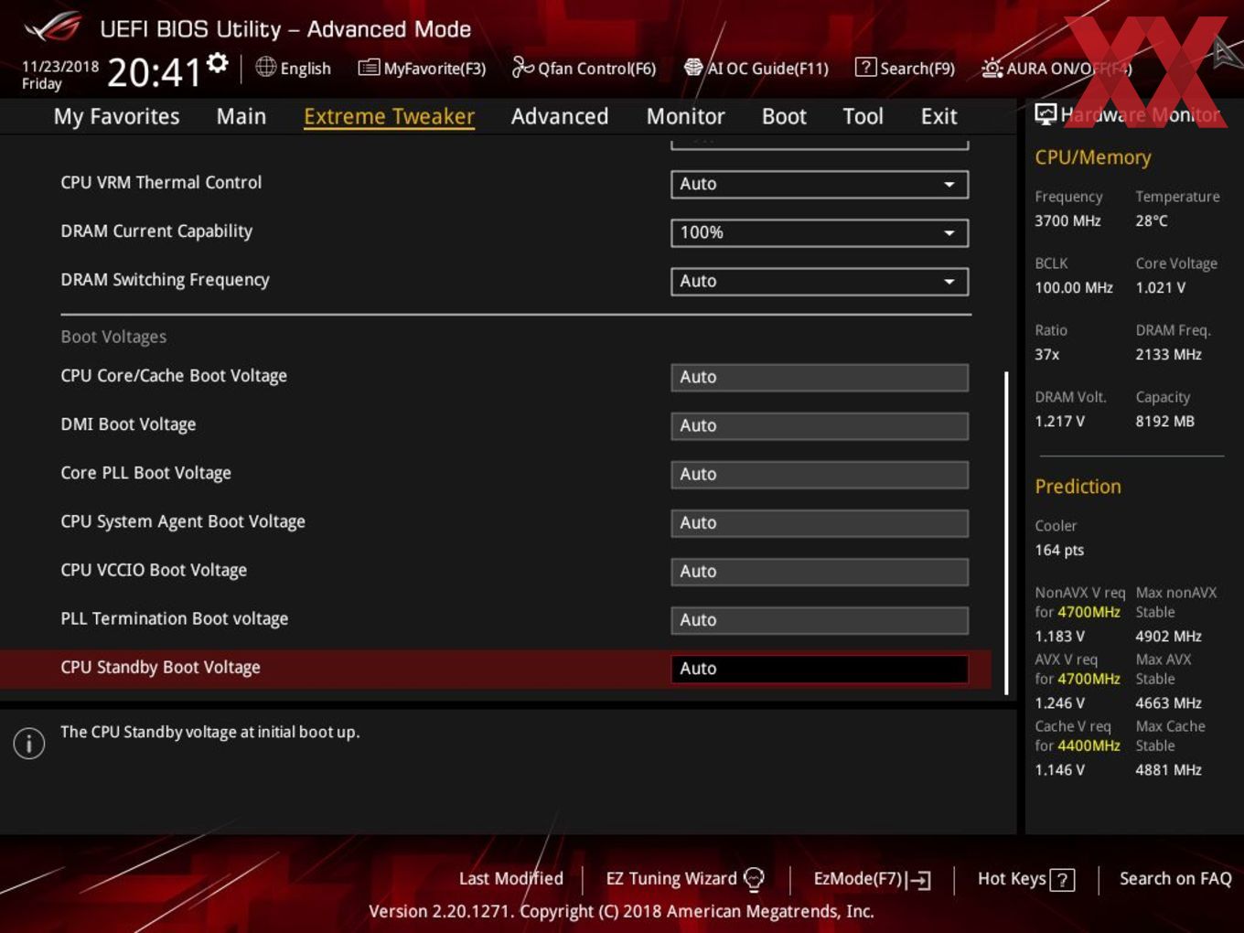This screenshot has height=933, width=1244.
Task: Click the Hardware Monitor screen icon
Action: pos(1046,114)
